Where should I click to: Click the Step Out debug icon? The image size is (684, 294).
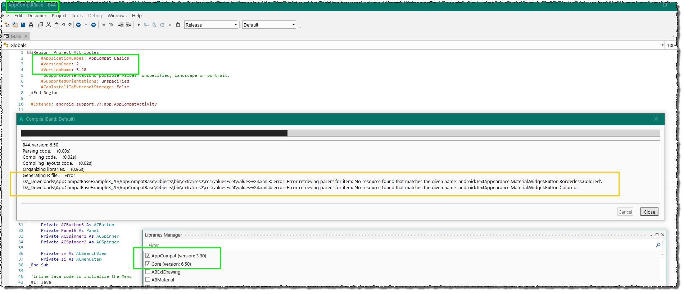[x=162, y=25]
